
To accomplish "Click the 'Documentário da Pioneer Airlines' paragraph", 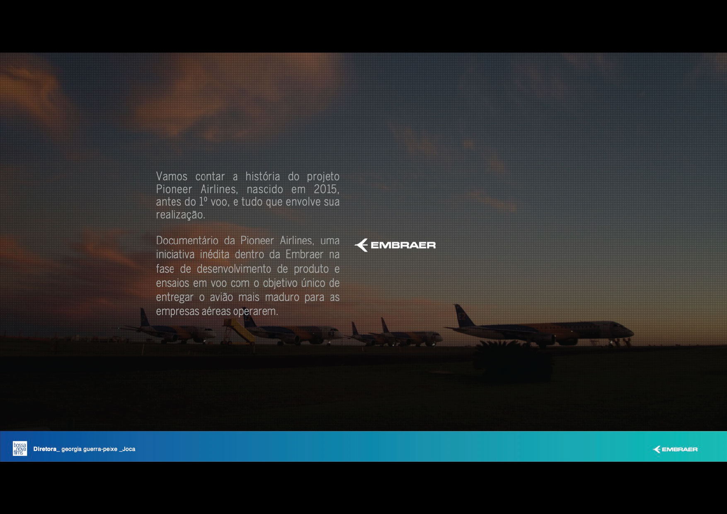I will pos(247,276).
